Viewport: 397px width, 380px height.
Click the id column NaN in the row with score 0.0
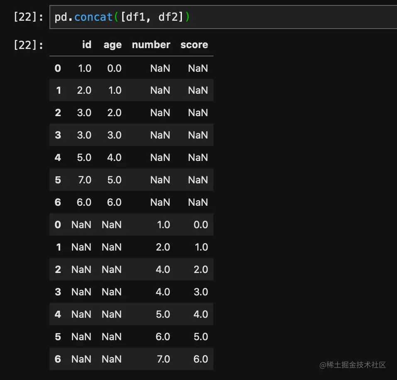coord(81,224)
